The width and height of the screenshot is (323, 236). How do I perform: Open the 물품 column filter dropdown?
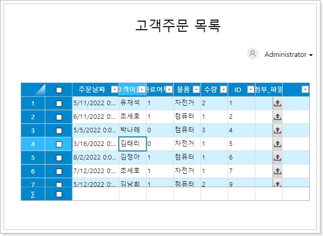pyautogui.click(x=196, y=90)
